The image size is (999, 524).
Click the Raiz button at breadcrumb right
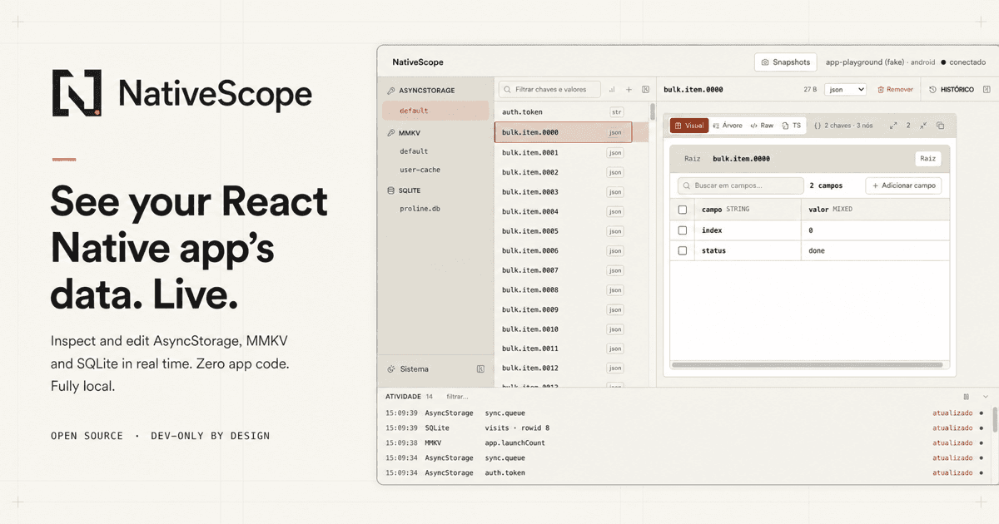click(x=927, y=158)
